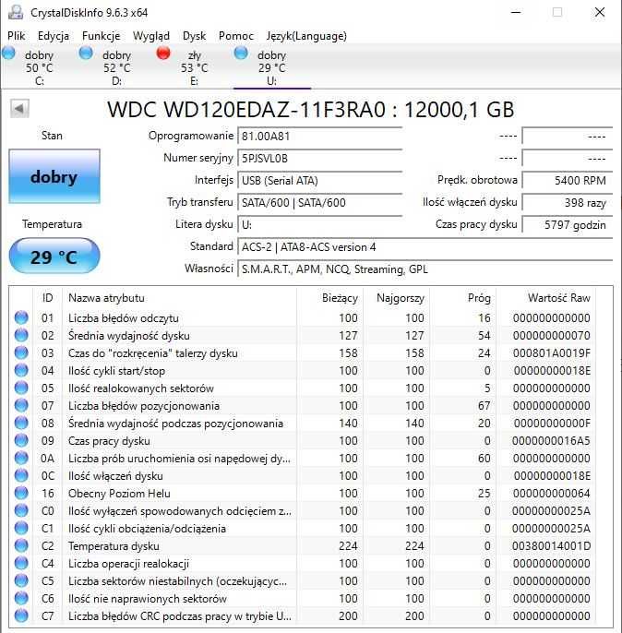The width and height of the screenshot is (622, 633).
Task: Select the U: drive status orb
Action: coord(241,53)
